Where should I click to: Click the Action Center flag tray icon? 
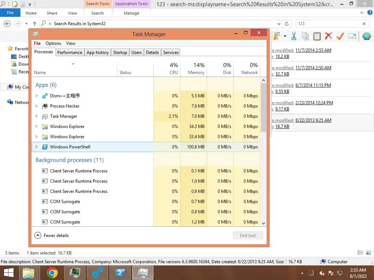point(331,273)
